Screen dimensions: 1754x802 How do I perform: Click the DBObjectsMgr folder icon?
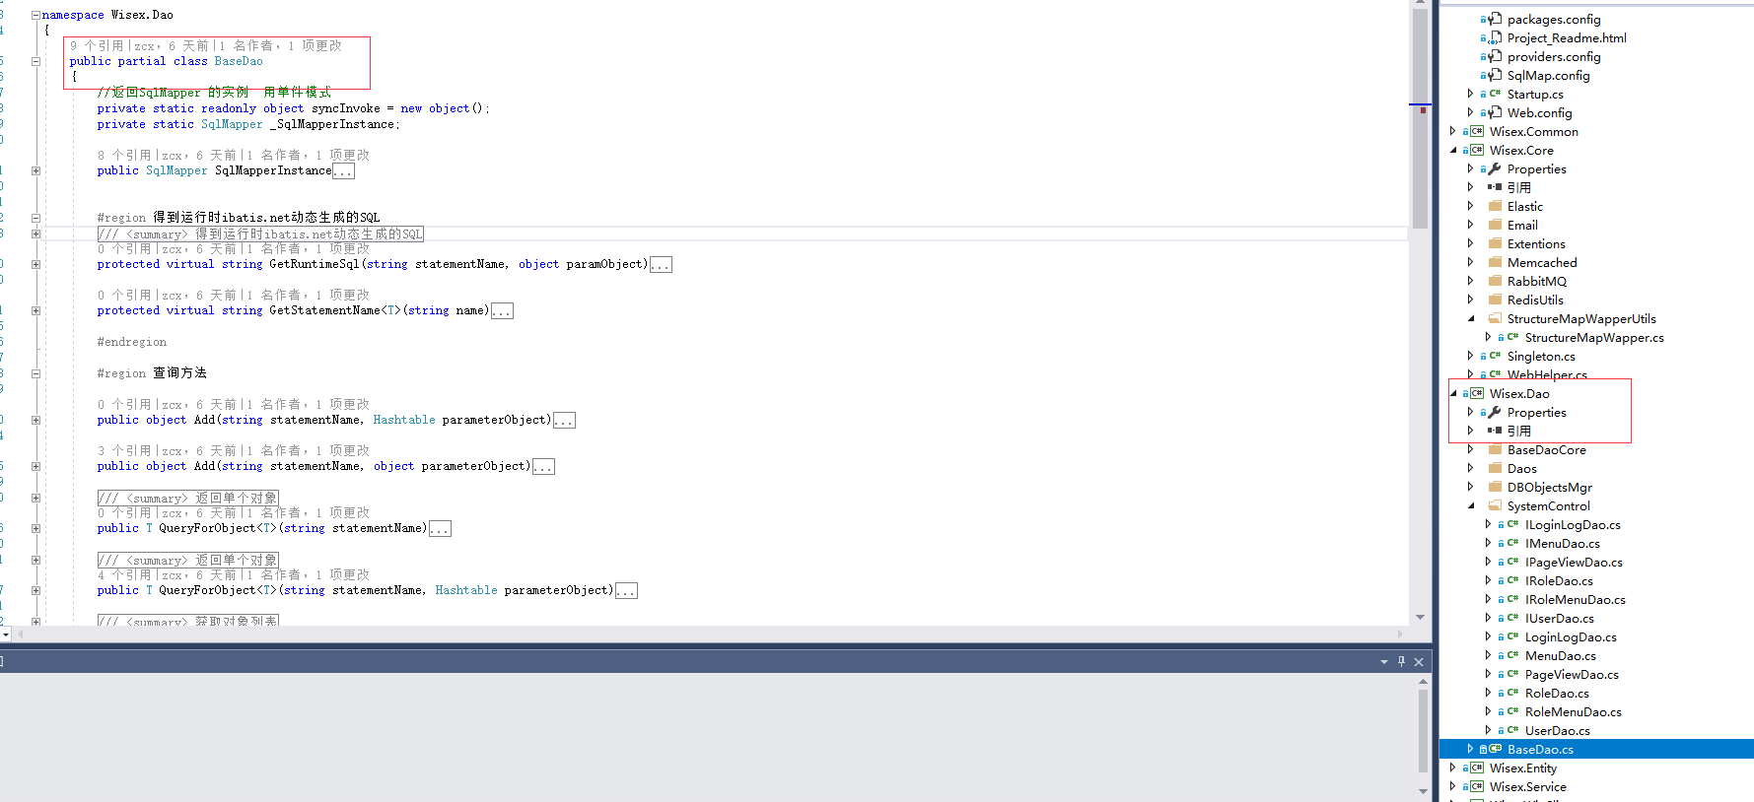click(1495, 487)
